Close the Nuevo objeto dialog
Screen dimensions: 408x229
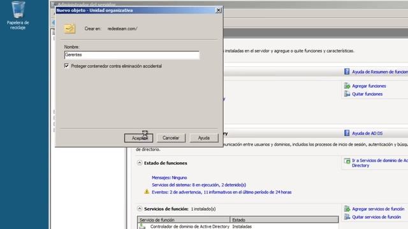pos(219,10)
